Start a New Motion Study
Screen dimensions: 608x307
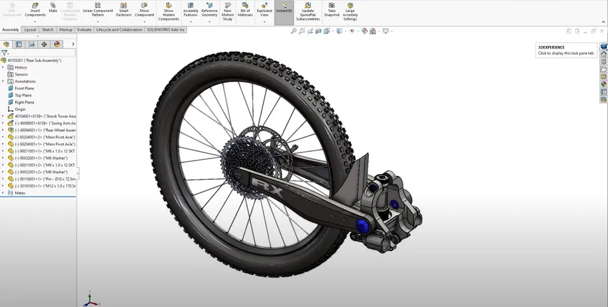[228, 11]
